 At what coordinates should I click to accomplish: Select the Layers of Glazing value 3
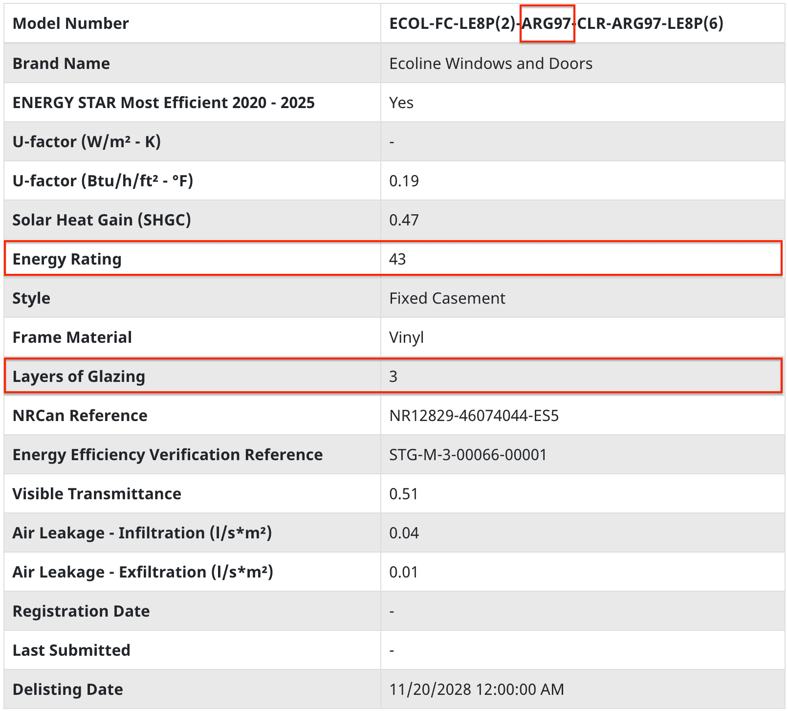(x=393, y=377)
